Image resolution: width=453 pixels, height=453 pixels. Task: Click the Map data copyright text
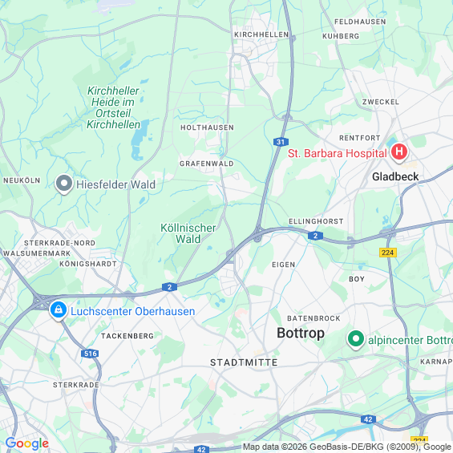[347, 447]
